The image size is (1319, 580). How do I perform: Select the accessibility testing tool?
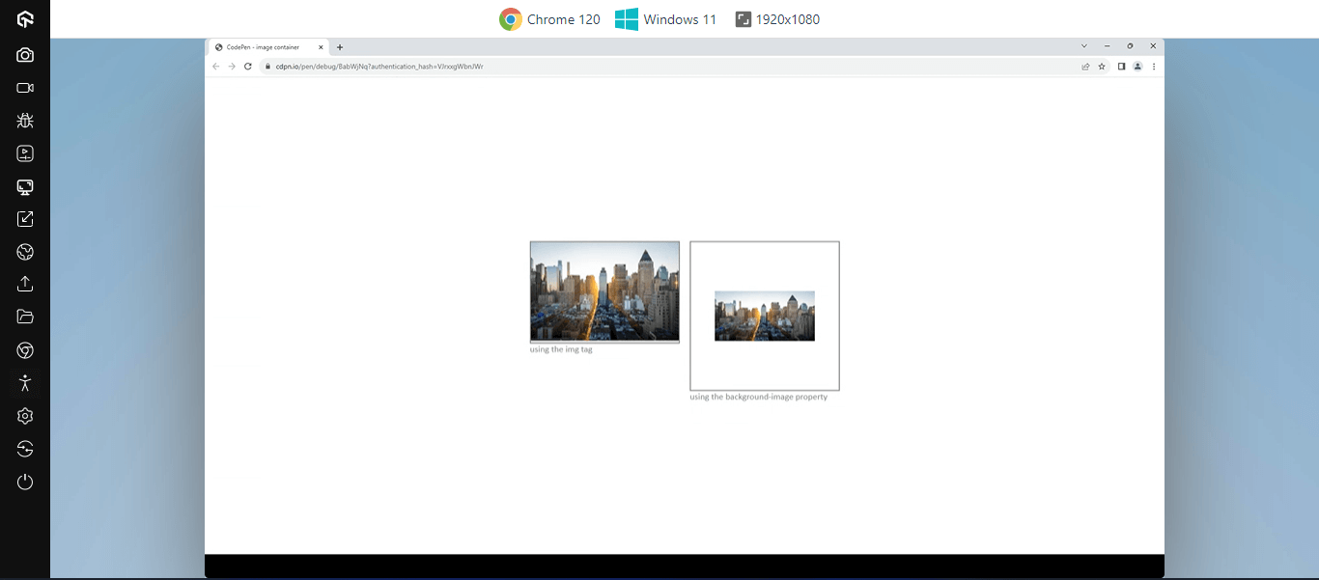click(x=24, y=383)
